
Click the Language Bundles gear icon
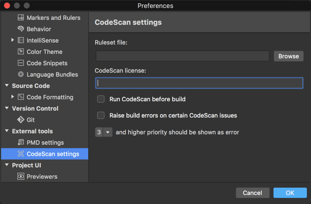(21, 75)
